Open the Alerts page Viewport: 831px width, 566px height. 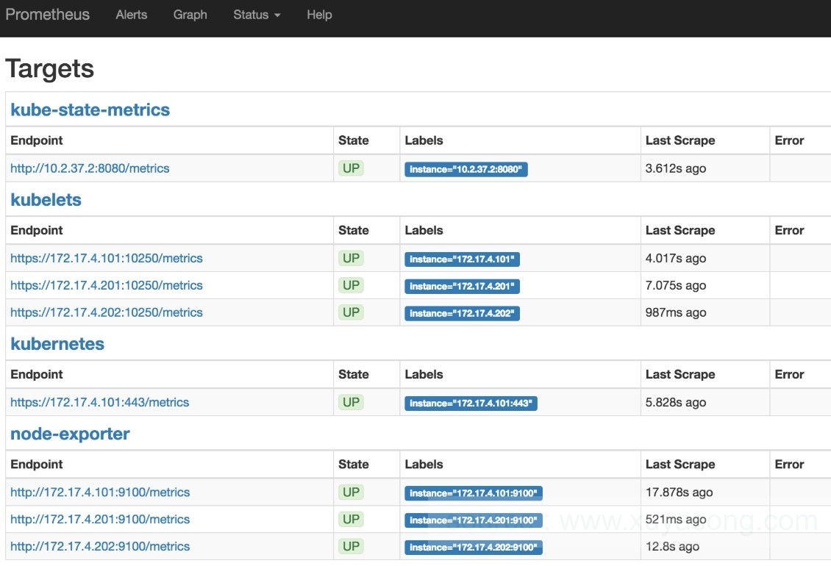pos(132,15)
